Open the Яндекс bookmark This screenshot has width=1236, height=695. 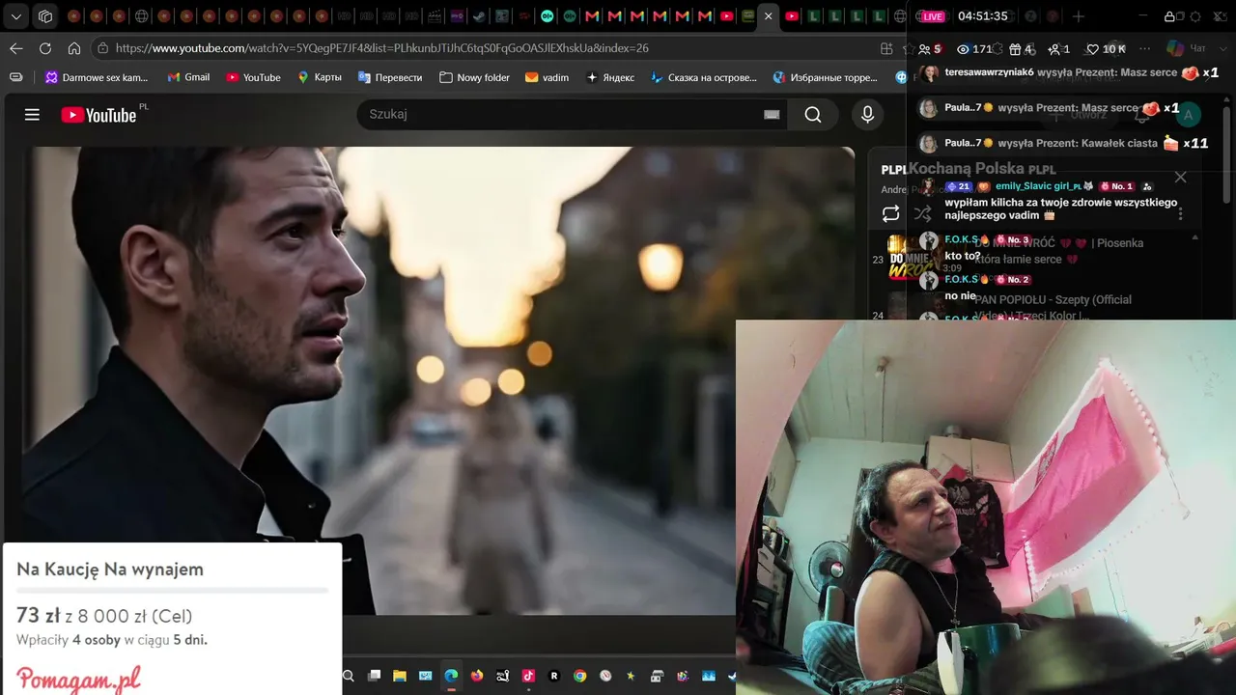click(610, 77)
